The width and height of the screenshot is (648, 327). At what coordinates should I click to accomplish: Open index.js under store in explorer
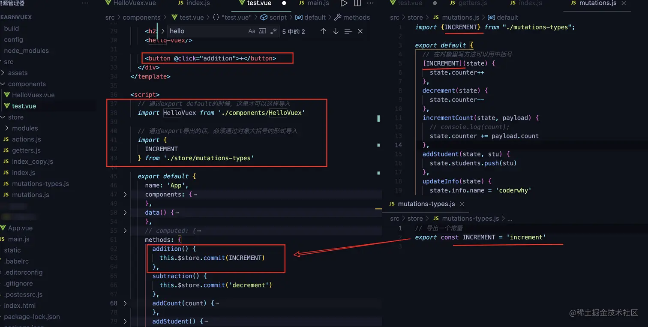(x=24, y=173)
